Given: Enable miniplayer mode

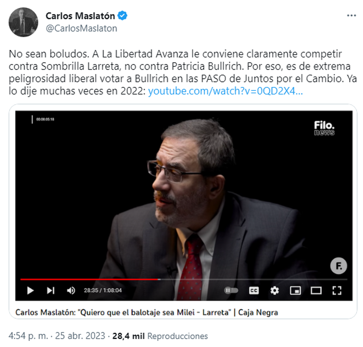Looking at the screenshot, I should (x=295, y=291).
